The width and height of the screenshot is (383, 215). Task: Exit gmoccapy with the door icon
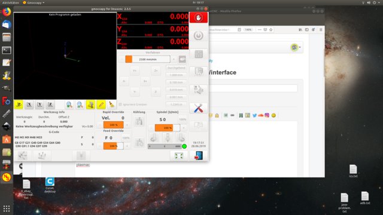[199, 156]
